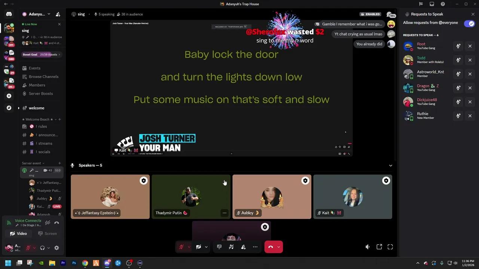
Task: Click the red disconnect button in the bottom toolbar
Action: [x=271, y=247]
